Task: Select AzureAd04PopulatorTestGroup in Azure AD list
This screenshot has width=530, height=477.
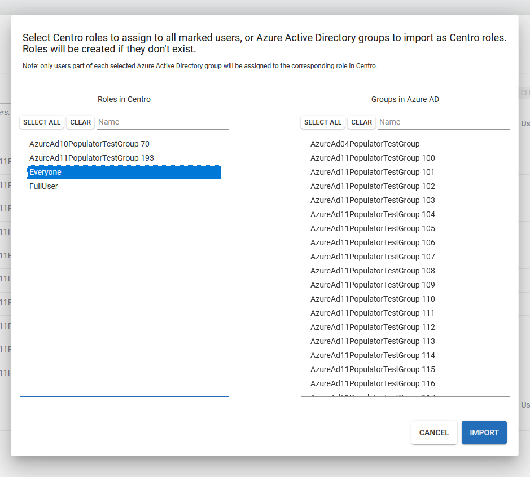Action: pos(365,144)
